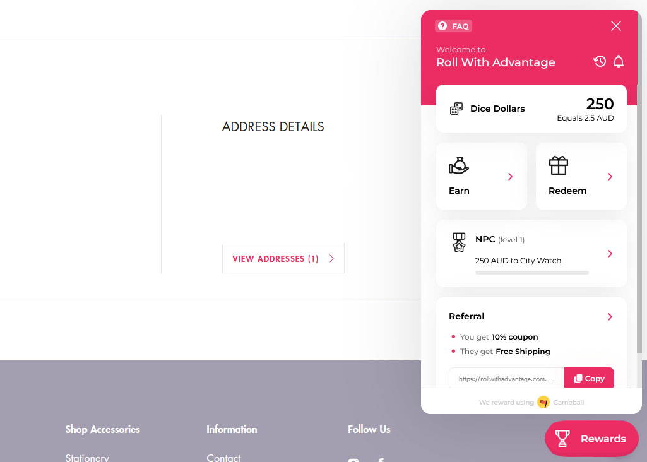Open the FAQ help badge
The height and width of the screenshot is (462, 647).
click(x=453, y=26)
